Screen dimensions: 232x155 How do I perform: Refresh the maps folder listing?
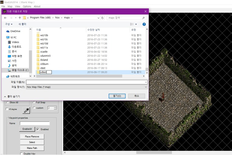click(103, 18)
